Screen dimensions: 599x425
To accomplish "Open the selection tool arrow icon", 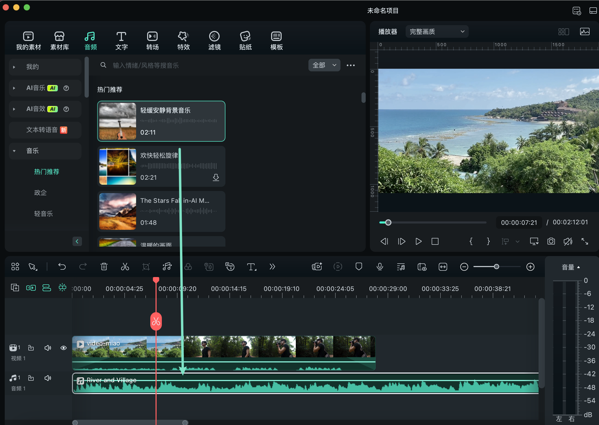I will (33, 267).
